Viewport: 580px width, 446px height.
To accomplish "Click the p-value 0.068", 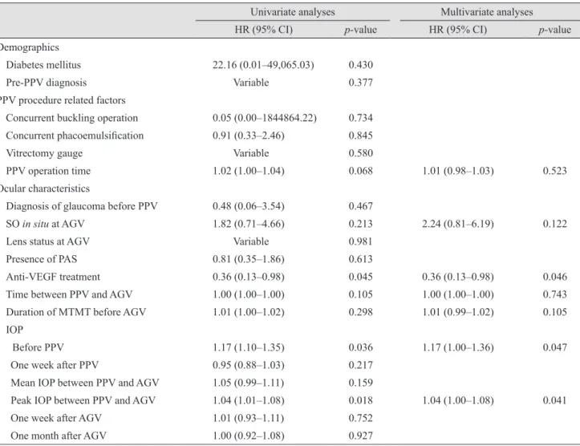I will [361, 171].
